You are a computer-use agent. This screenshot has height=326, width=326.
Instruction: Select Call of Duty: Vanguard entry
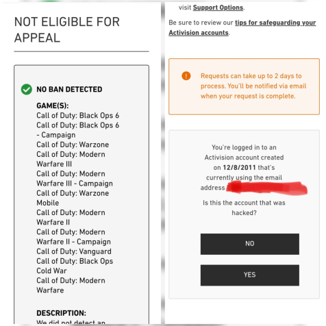click(x=74, y=251)
